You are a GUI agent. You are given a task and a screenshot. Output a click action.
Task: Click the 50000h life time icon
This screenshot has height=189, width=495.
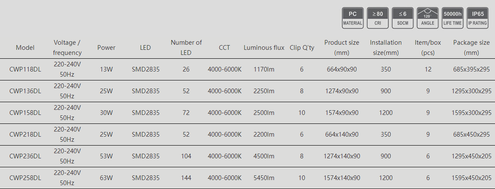pos(452,18)
